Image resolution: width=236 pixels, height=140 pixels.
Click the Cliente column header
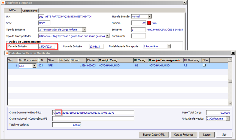[x=92, y=60]
